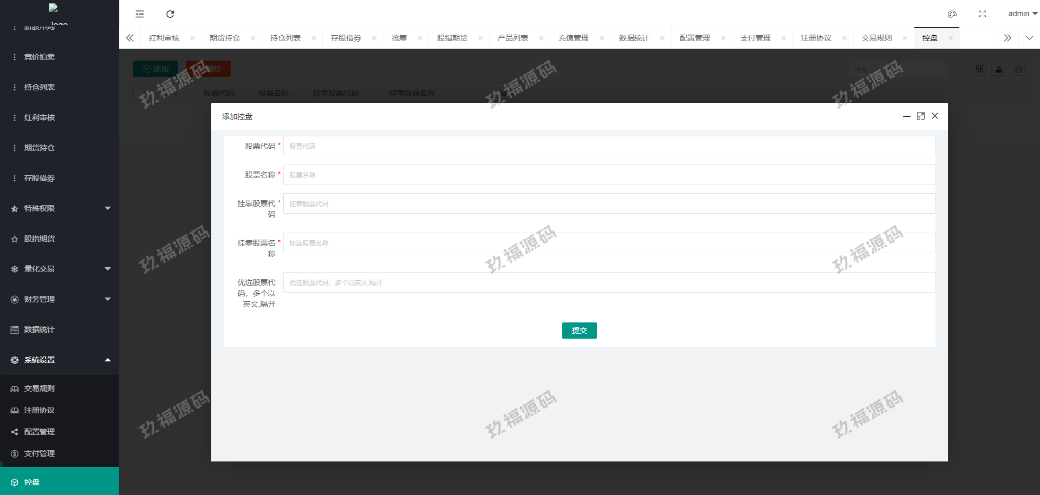Open the theme palette icon
This screenshot has height=495, width=1040.
pos(952,14)
